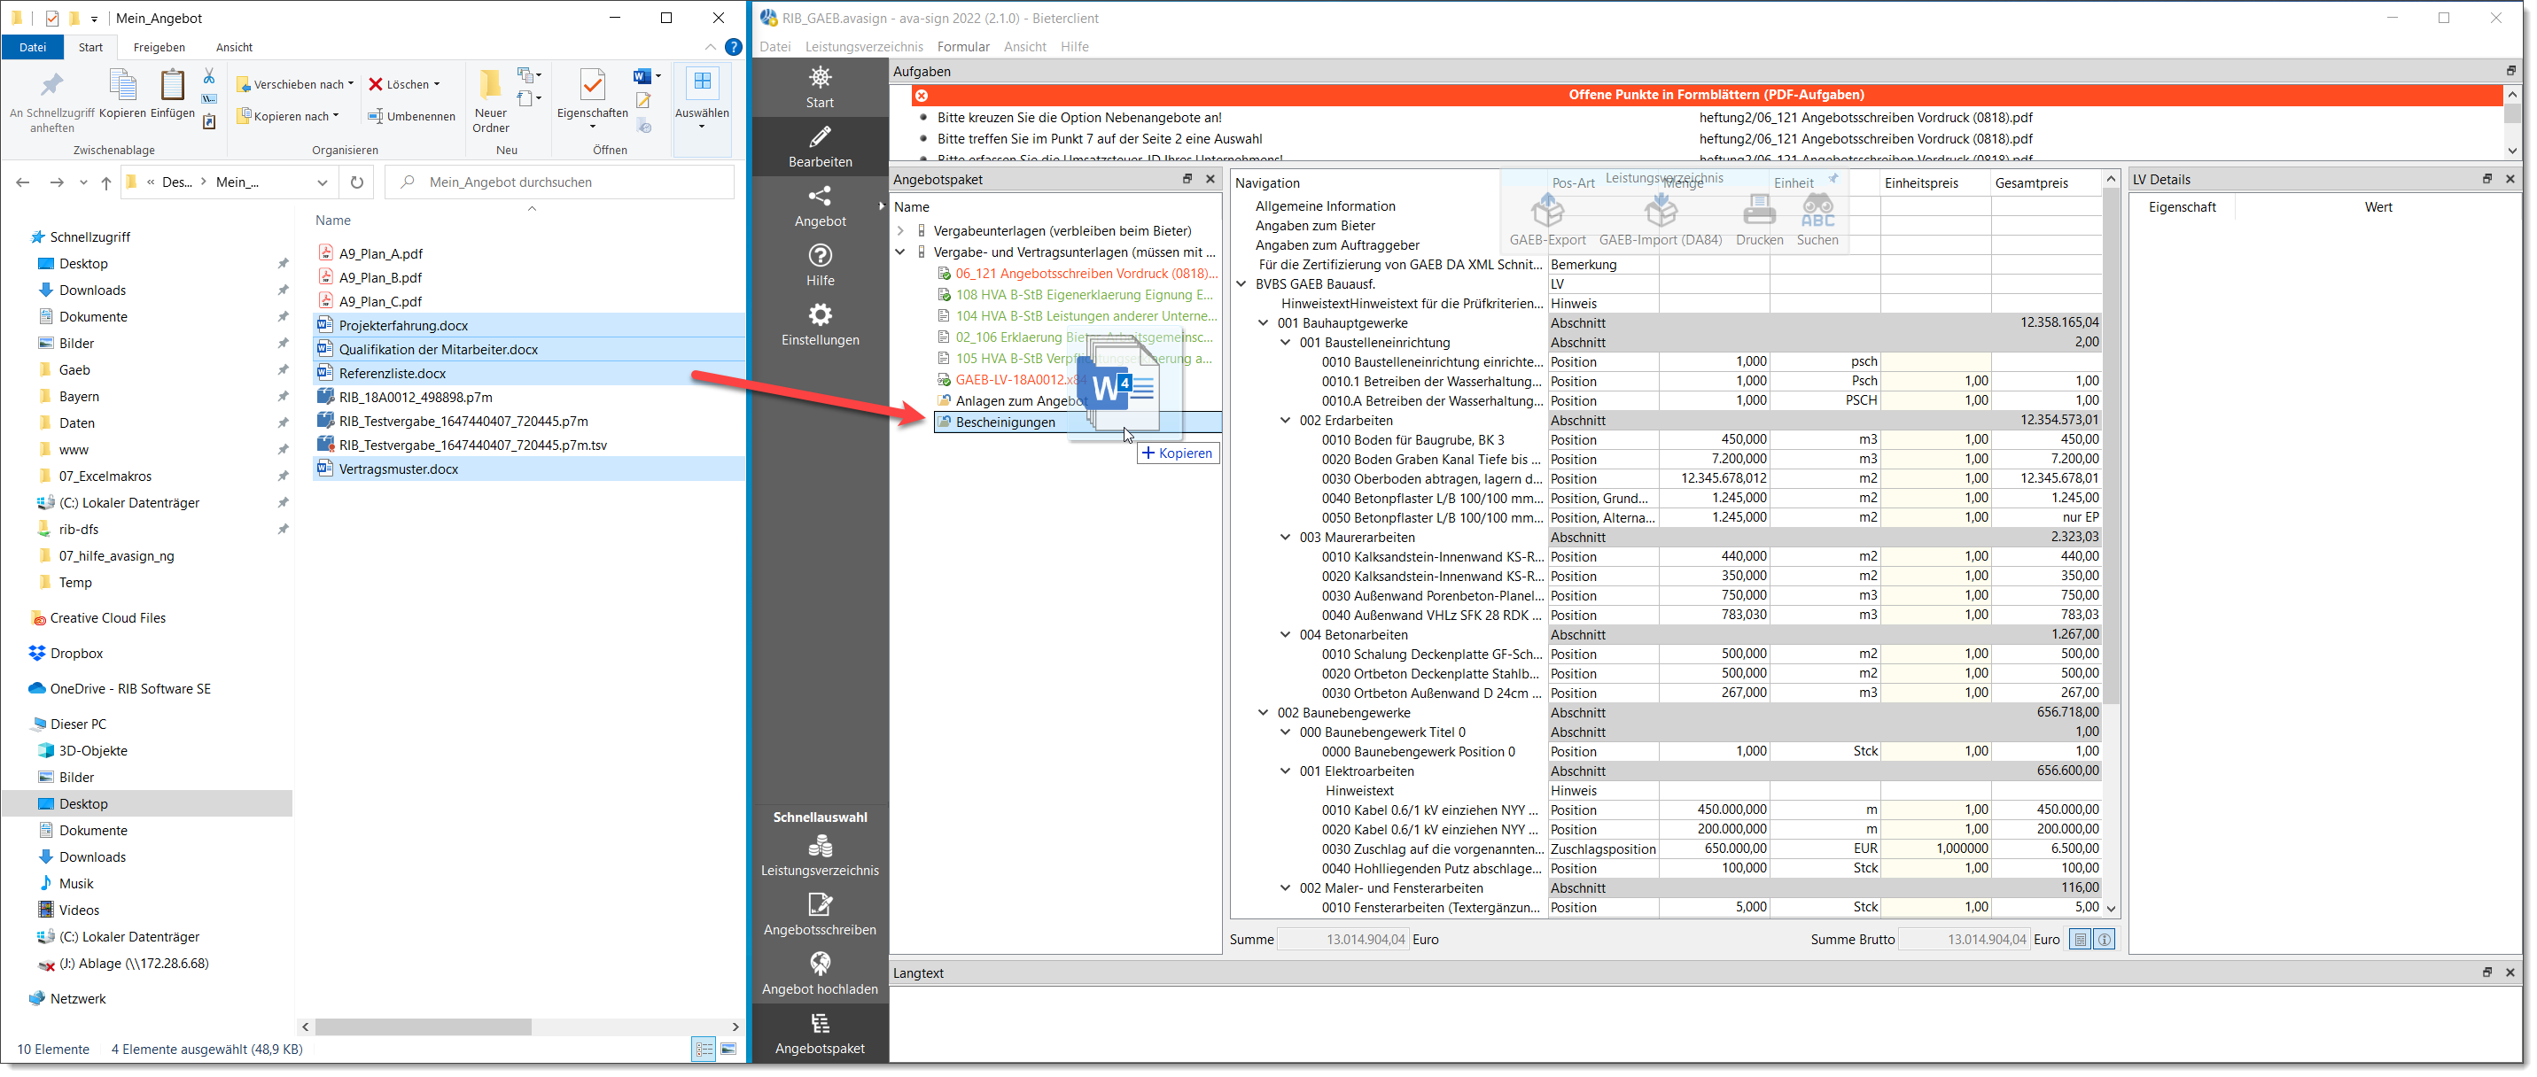
Task: Switch Explorer to large icons view
Action: pyautogui.click(x=728, y=1050)
